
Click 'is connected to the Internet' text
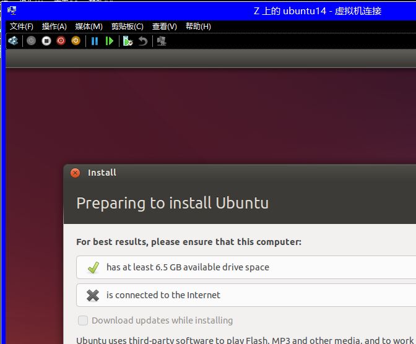(163, 295)
